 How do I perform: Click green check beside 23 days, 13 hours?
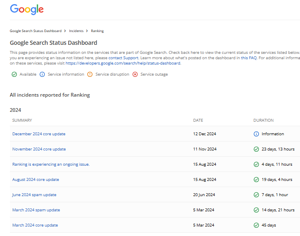[256, 149]
